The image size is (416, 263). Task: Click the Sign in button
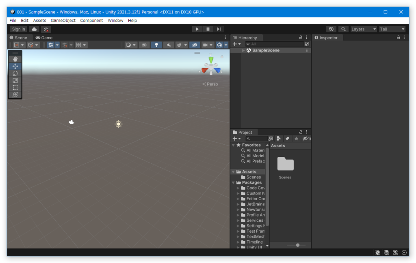point(19,29)
